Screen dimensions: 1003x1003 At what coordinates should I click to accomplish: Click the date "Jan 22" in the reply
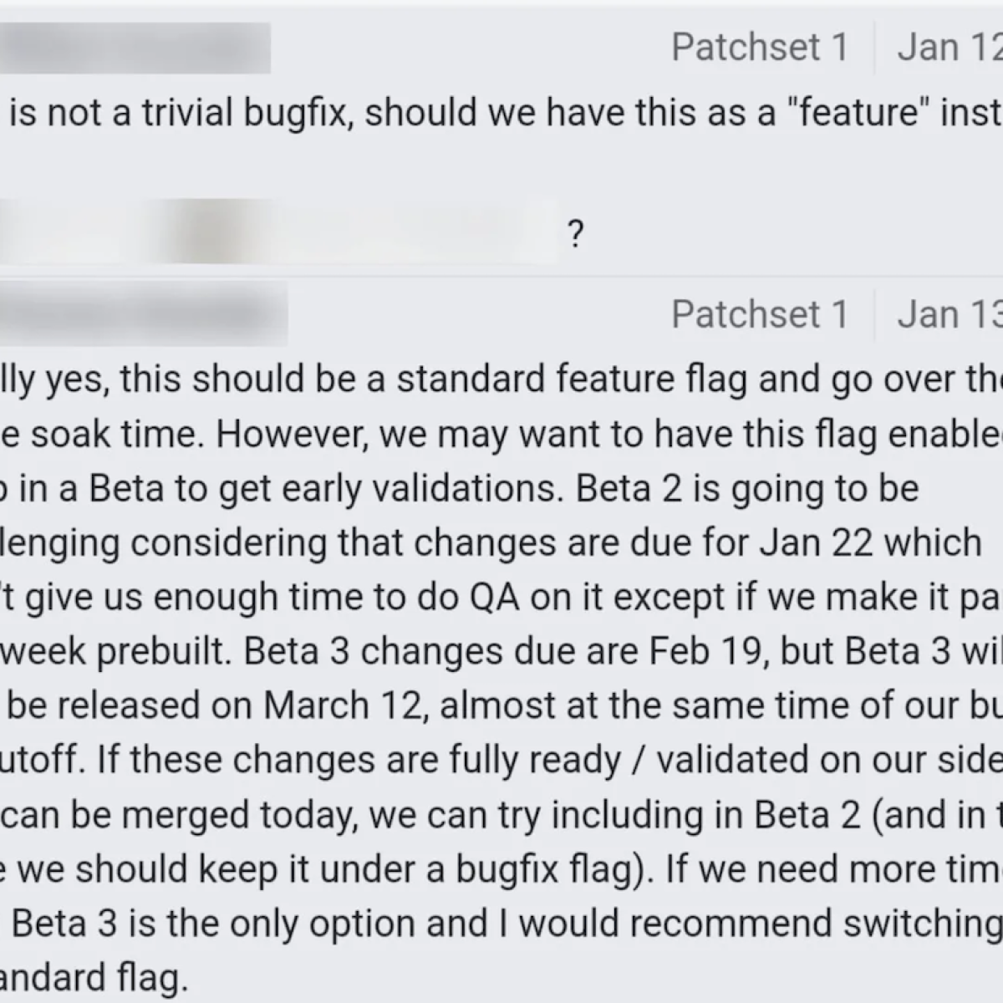[817, 542]
